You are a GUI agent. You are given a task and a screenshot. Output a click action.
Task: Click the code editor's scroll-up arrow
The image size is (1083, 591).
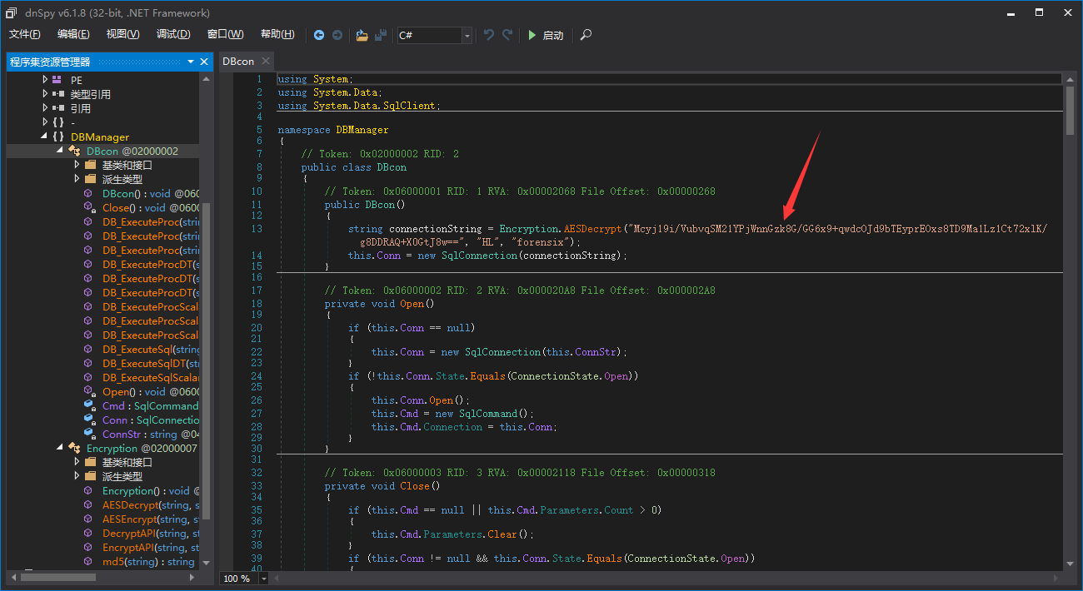point(1070,77)
